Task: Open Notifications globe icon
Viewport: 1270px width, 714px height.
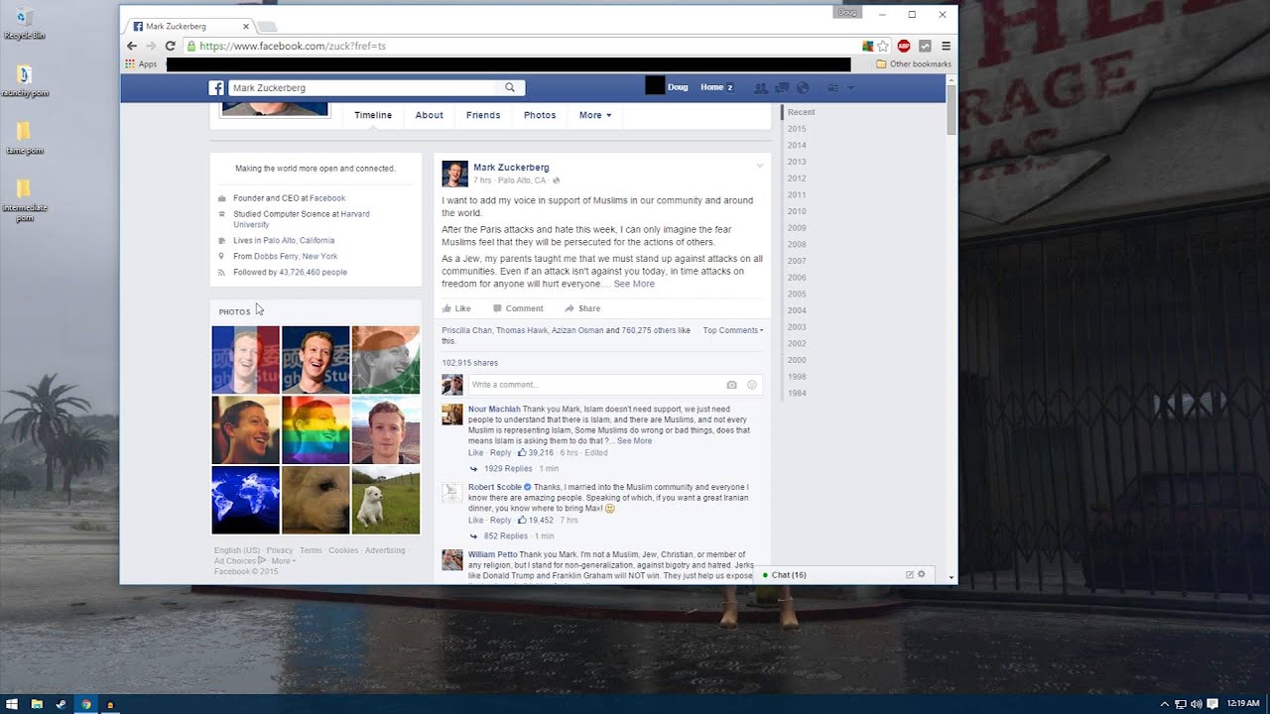Action: coord(803,87)
